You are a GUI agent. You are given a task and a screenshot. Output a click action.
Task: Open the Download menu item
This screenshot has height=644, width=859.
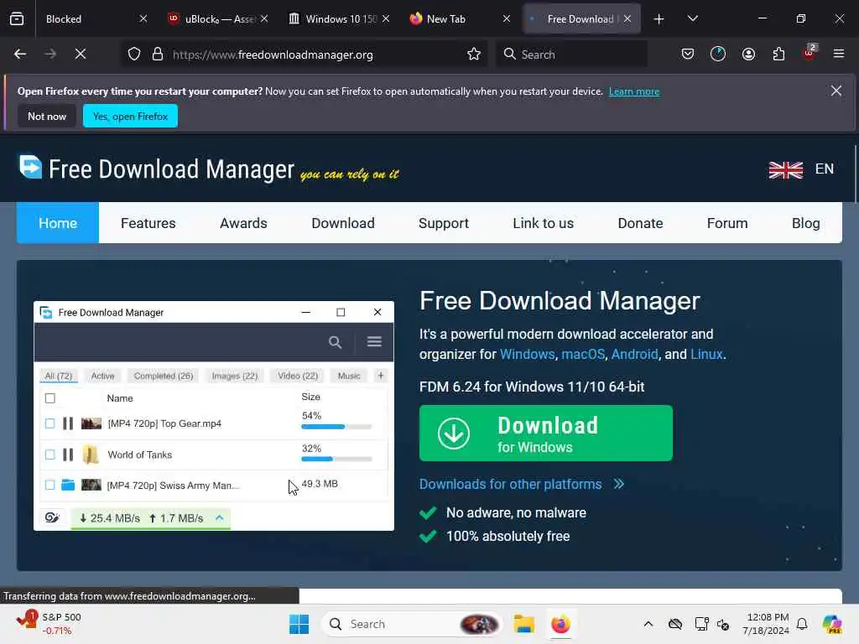pos(343,223)
